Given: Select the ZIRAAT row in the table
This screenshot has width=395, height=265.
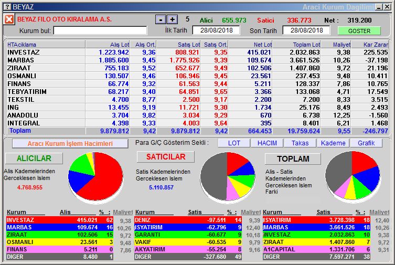Looking at the screenshot, I should click(197, 68).
